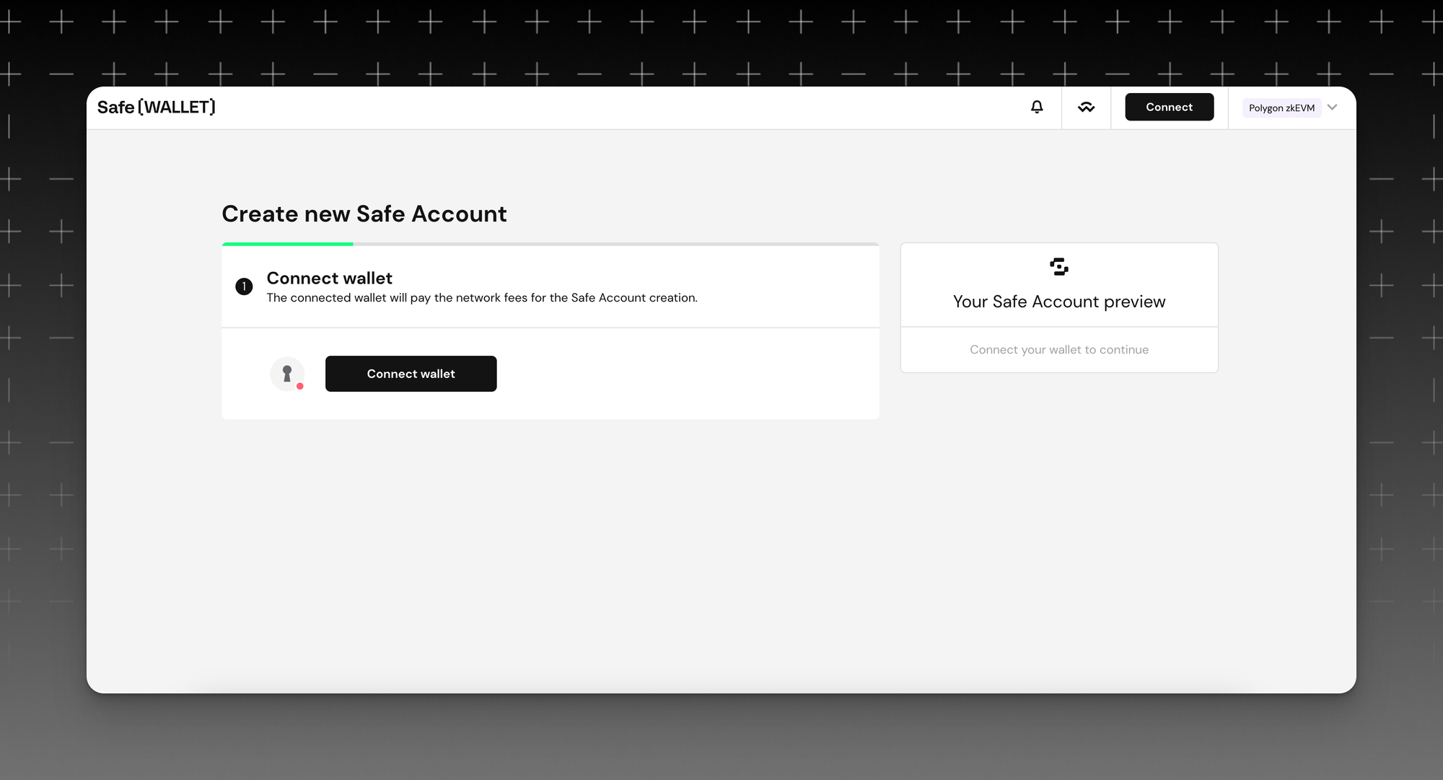Click the step 1 number circle

click(x=244, y=286)
